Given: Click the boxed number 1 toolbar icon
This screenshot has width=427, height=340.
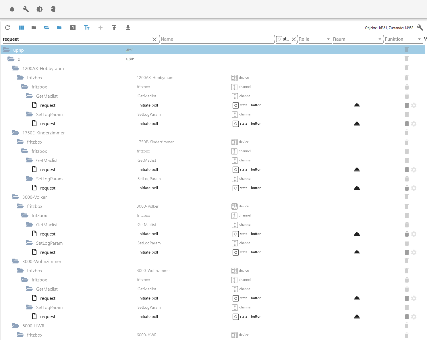Looking at the screenshot, I should pos(73,28).
